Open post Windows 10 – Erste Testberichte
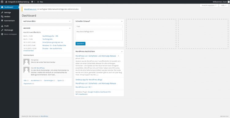Viewport: 230px width, 118px height. (54, 45)
